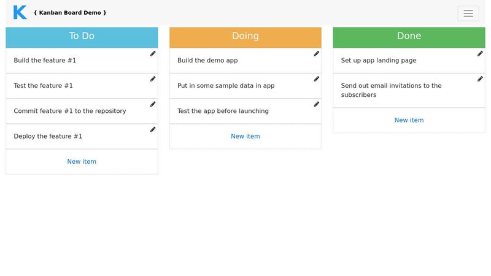Image resolution: width=491 pixels, height=276 pixels.
Task: Select the 'Deploy the feature #1' card
Action: tap(82, 136)
